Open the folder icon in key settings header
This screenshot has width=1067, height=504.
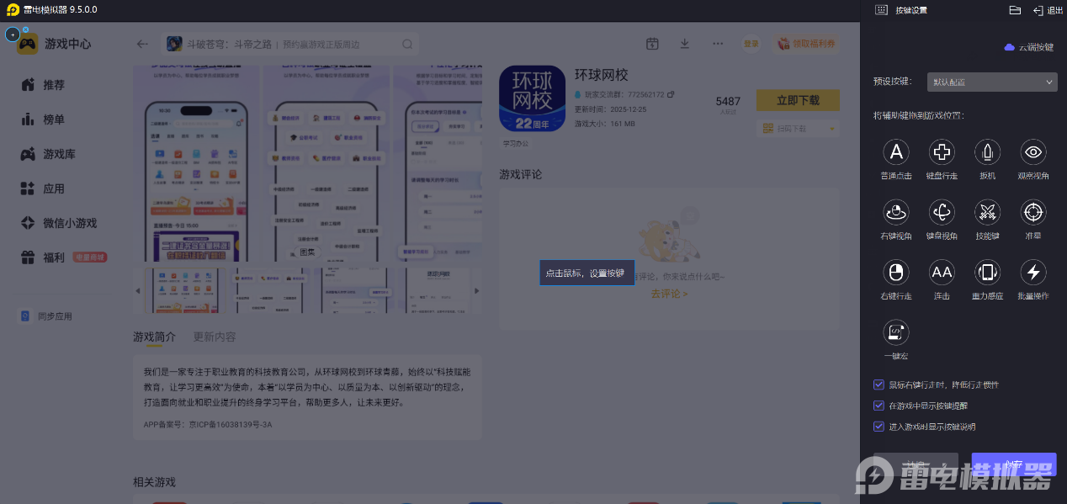pos(1015,10)
